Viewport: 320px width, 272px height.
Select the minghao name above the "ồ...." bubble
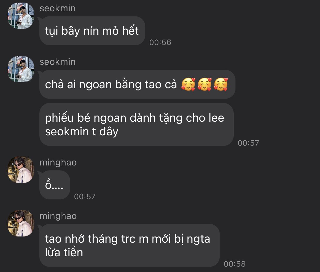pos(58,162)
